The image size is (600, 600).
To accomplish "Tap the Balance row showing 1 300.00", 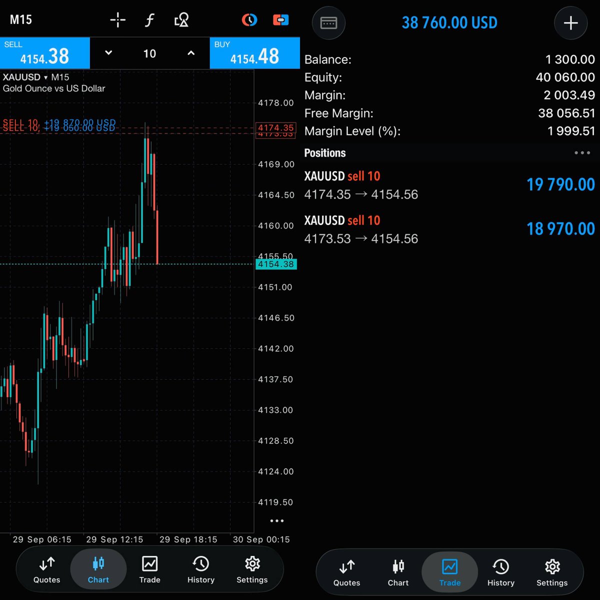I will [x=450, y=59].
